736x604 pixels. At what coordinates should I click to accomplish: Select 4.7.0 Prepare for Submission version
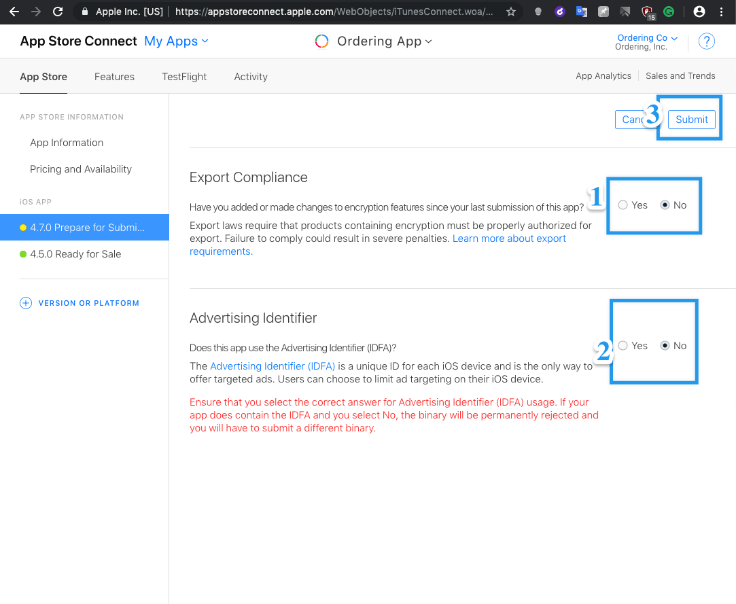point(84,228)
